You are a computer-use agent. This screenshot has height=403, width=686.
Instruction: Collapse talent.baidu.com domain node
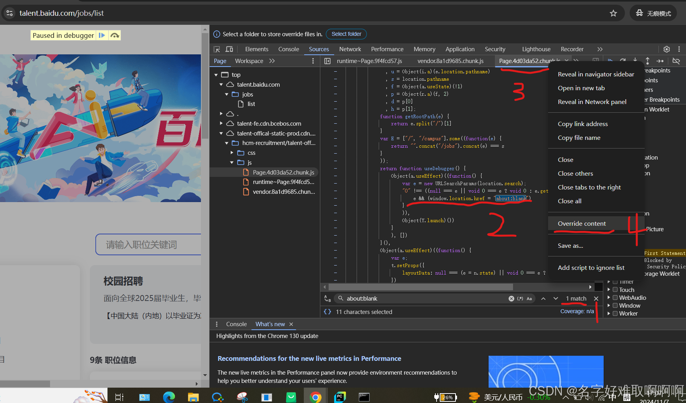tap(221, 85)
